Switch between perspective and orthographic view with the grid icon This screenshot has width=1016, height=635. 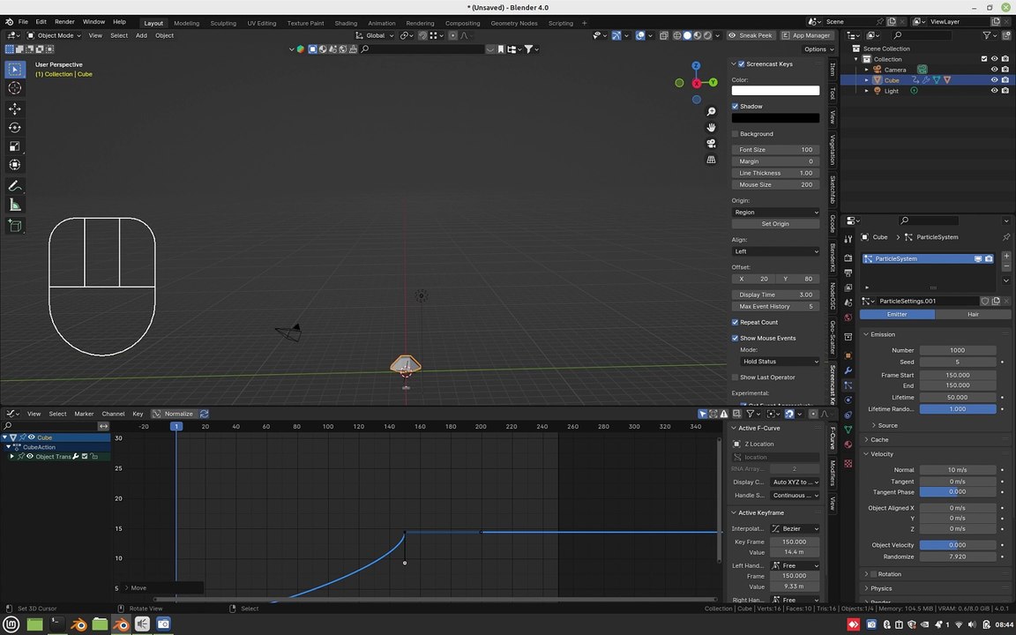click(711, 160)
